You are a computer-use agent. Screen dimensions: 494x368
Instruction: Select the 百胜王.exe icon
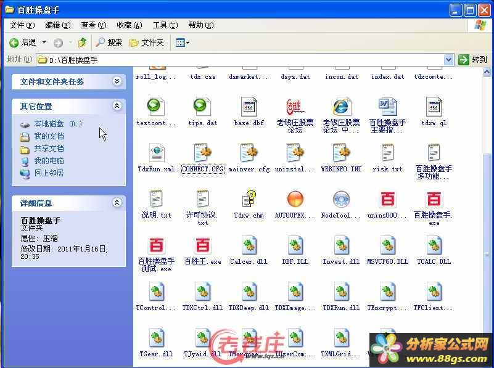coord(202,245)
